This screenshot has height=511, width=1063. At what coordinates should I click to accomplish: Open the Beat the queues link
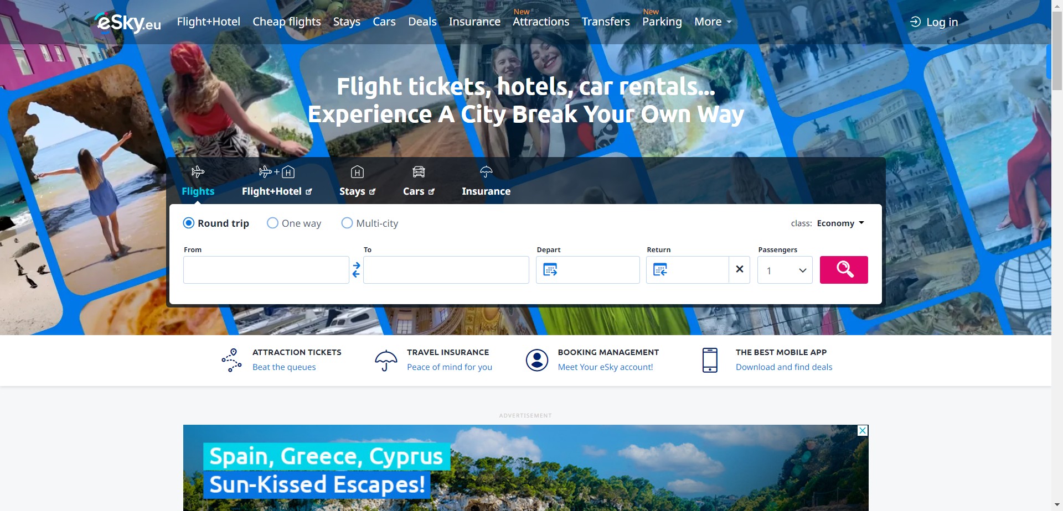tap(284, 367)
